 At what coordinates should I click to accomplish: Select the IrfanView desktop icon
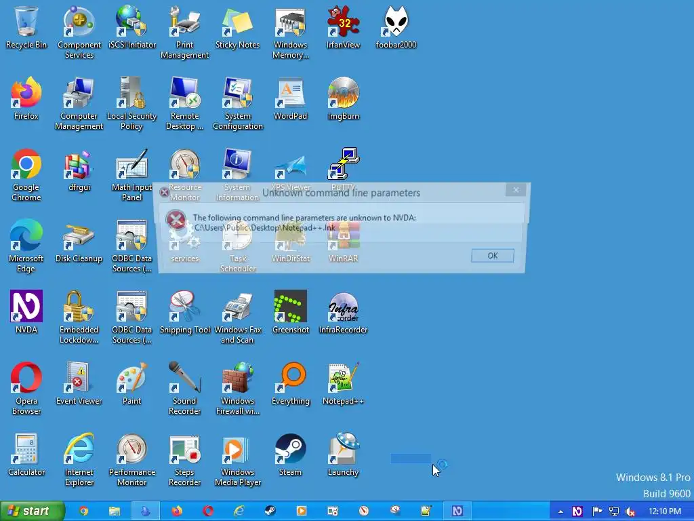coord(343,27)
